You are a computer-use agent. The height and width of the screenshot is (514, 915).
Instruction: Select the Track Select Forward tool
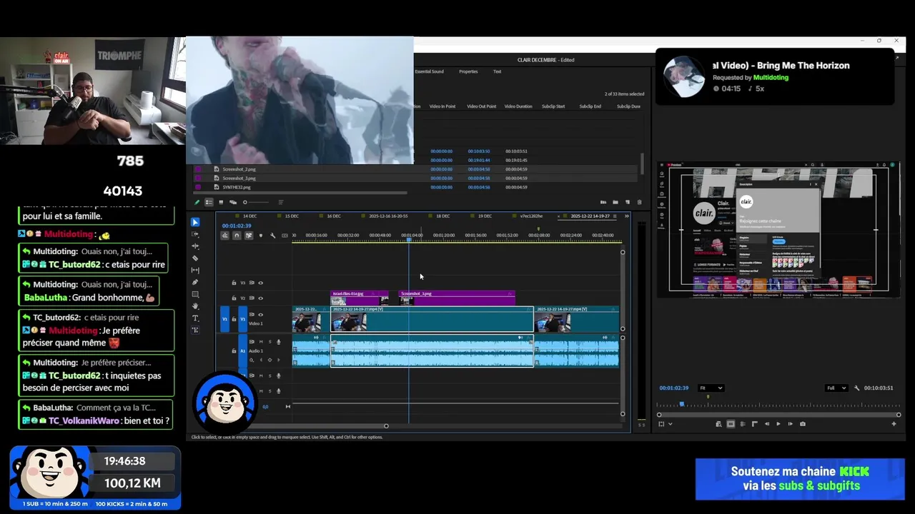coord(195,234)
